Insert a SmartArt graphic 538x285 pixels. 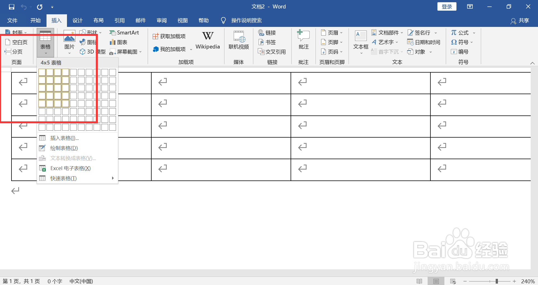125,33
